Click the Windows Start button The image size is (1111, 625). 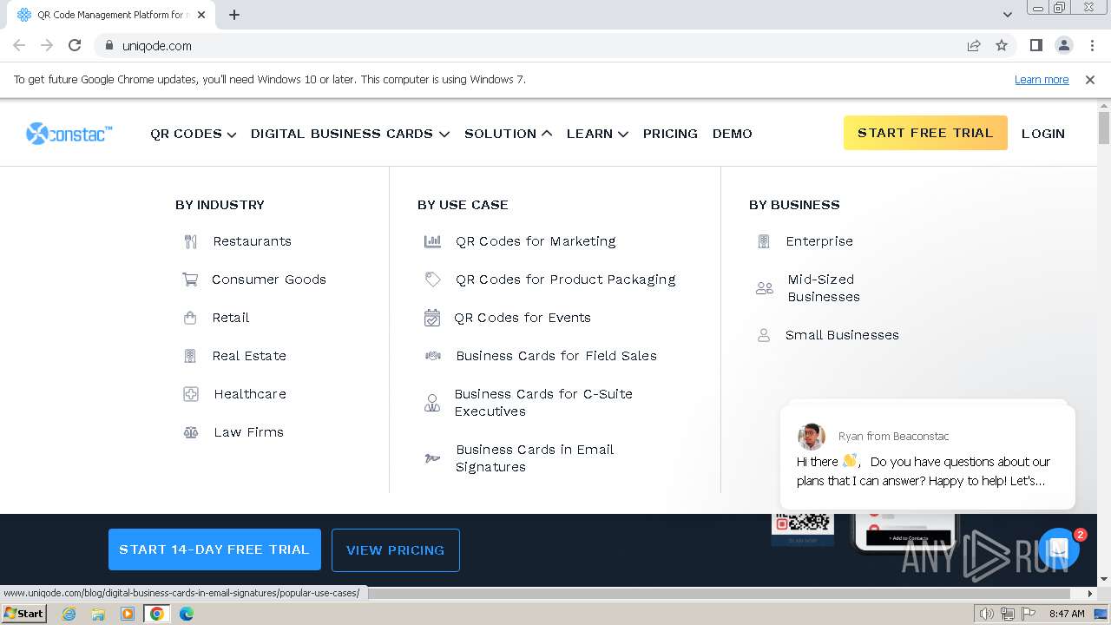23,614
